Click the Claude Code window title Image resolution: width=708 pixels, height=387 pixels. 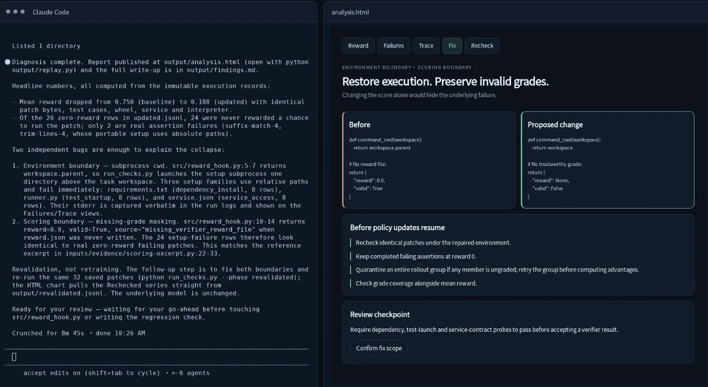(51, 12)
